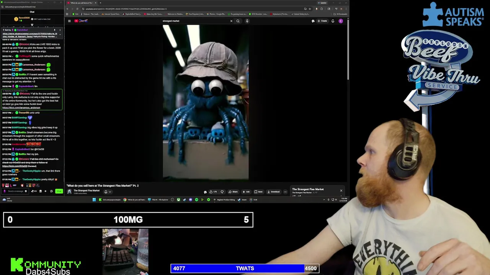Expand the channel notification bell dropdown

[108, 192]
